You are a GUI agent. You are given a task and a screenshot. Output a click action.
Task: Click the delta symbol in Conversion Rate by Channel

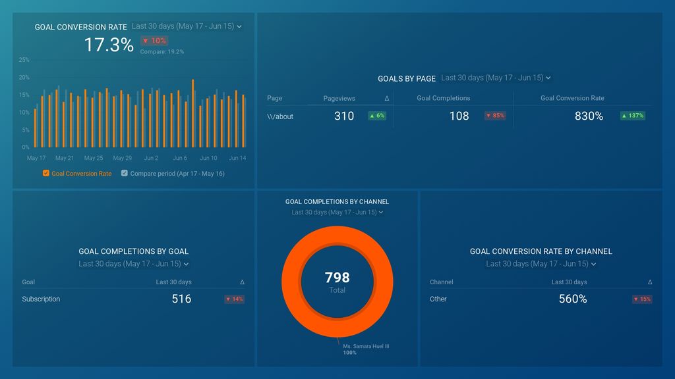[x=649, y=282]
